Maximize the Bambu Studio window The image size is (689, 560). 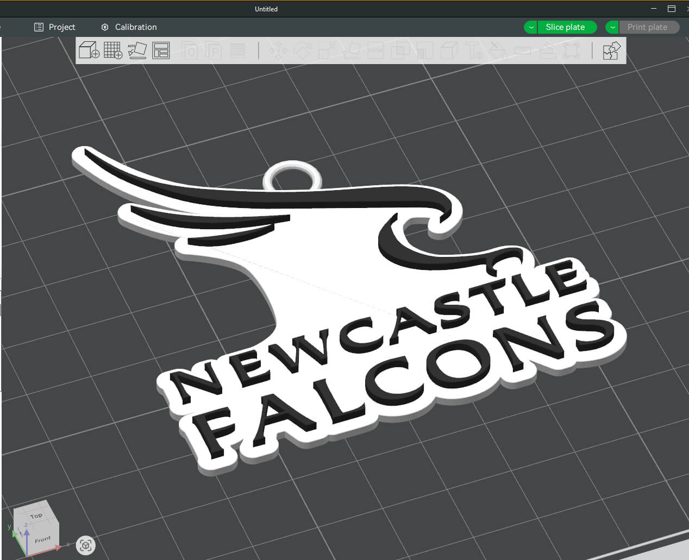(672, 9)
